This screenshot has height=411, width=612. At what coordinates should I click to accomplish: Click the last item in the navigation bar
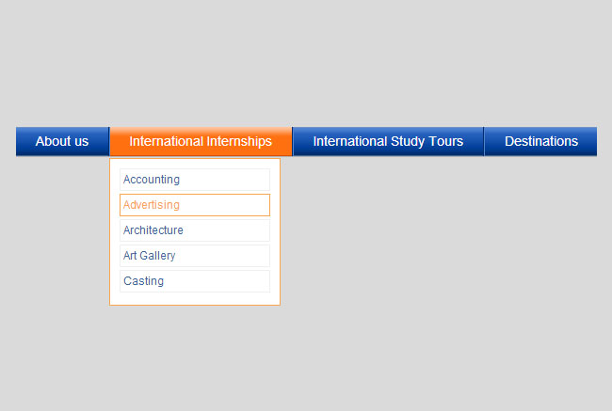pyautogui.click(x=540, y=141)
